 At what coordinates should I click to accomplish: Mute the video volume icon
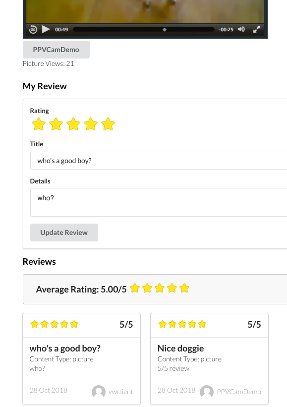[241, 29]
